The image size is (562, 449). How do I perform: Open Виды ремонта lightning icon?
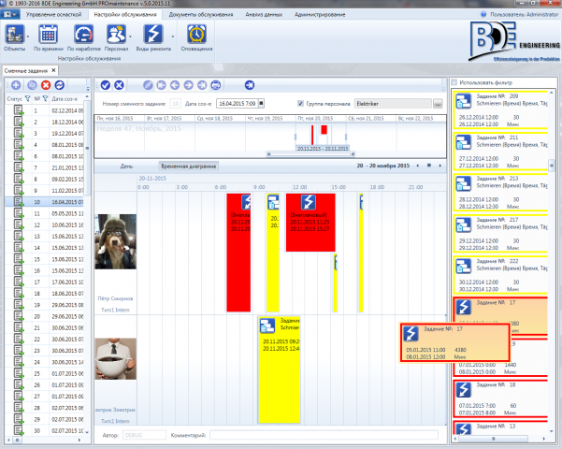pyautogui.click(x=153, y=35)
